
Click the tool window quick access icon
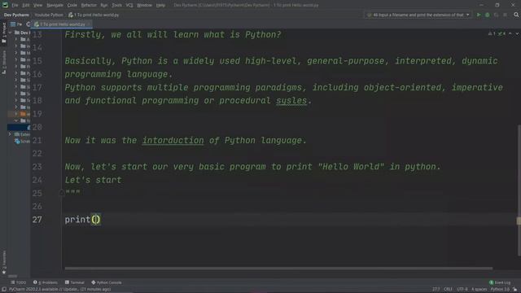click(x=4, y=290)
